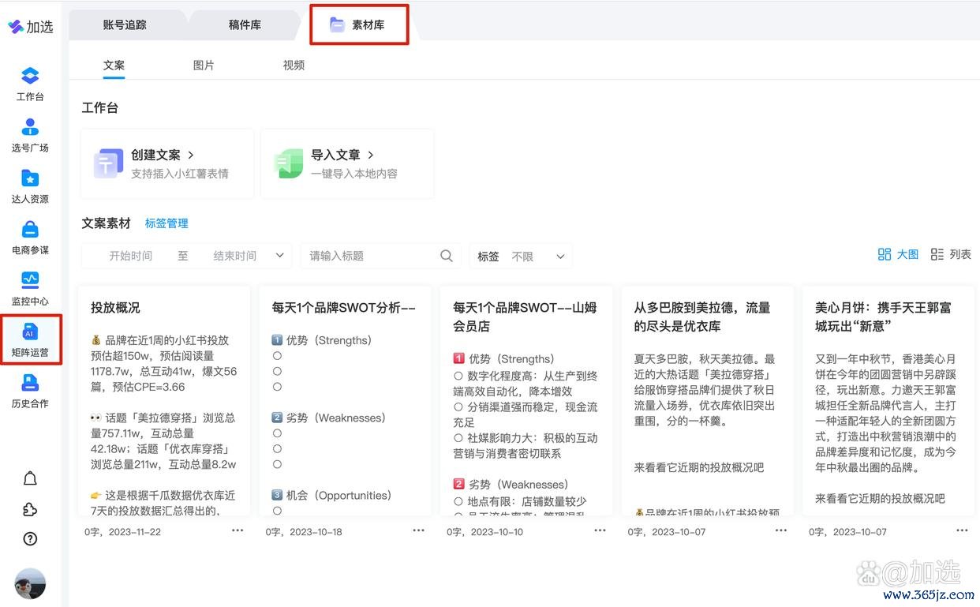Click the 加选 logo icon

coord(16,26)
